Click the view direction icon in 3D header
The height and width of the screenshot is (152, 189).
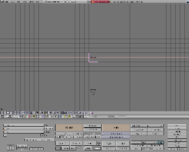coord(46,113)
